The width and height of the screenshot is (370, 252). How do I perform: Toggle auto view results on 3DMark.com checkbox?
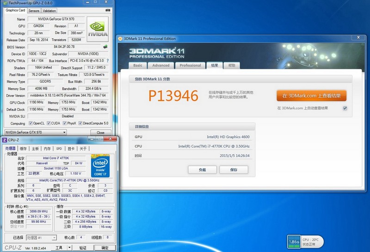345,108
